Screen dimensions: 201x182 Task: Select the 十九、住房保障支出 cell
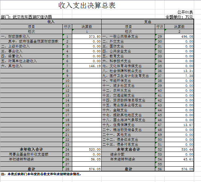[x=118, y=125]
